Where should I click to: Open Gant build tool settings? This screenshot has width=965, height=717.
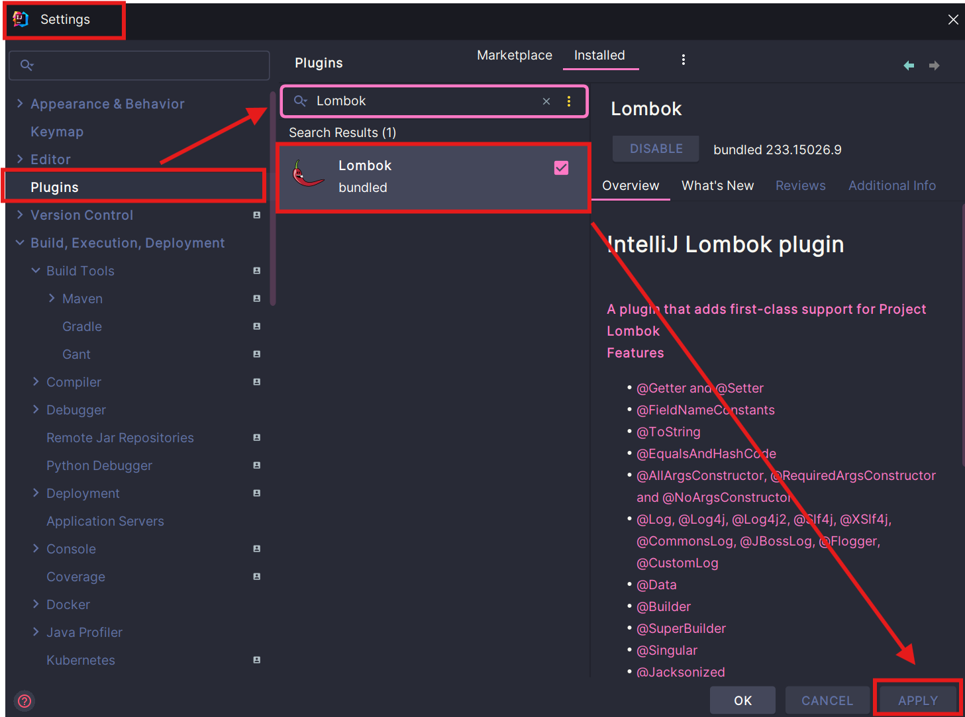point(76,354)
